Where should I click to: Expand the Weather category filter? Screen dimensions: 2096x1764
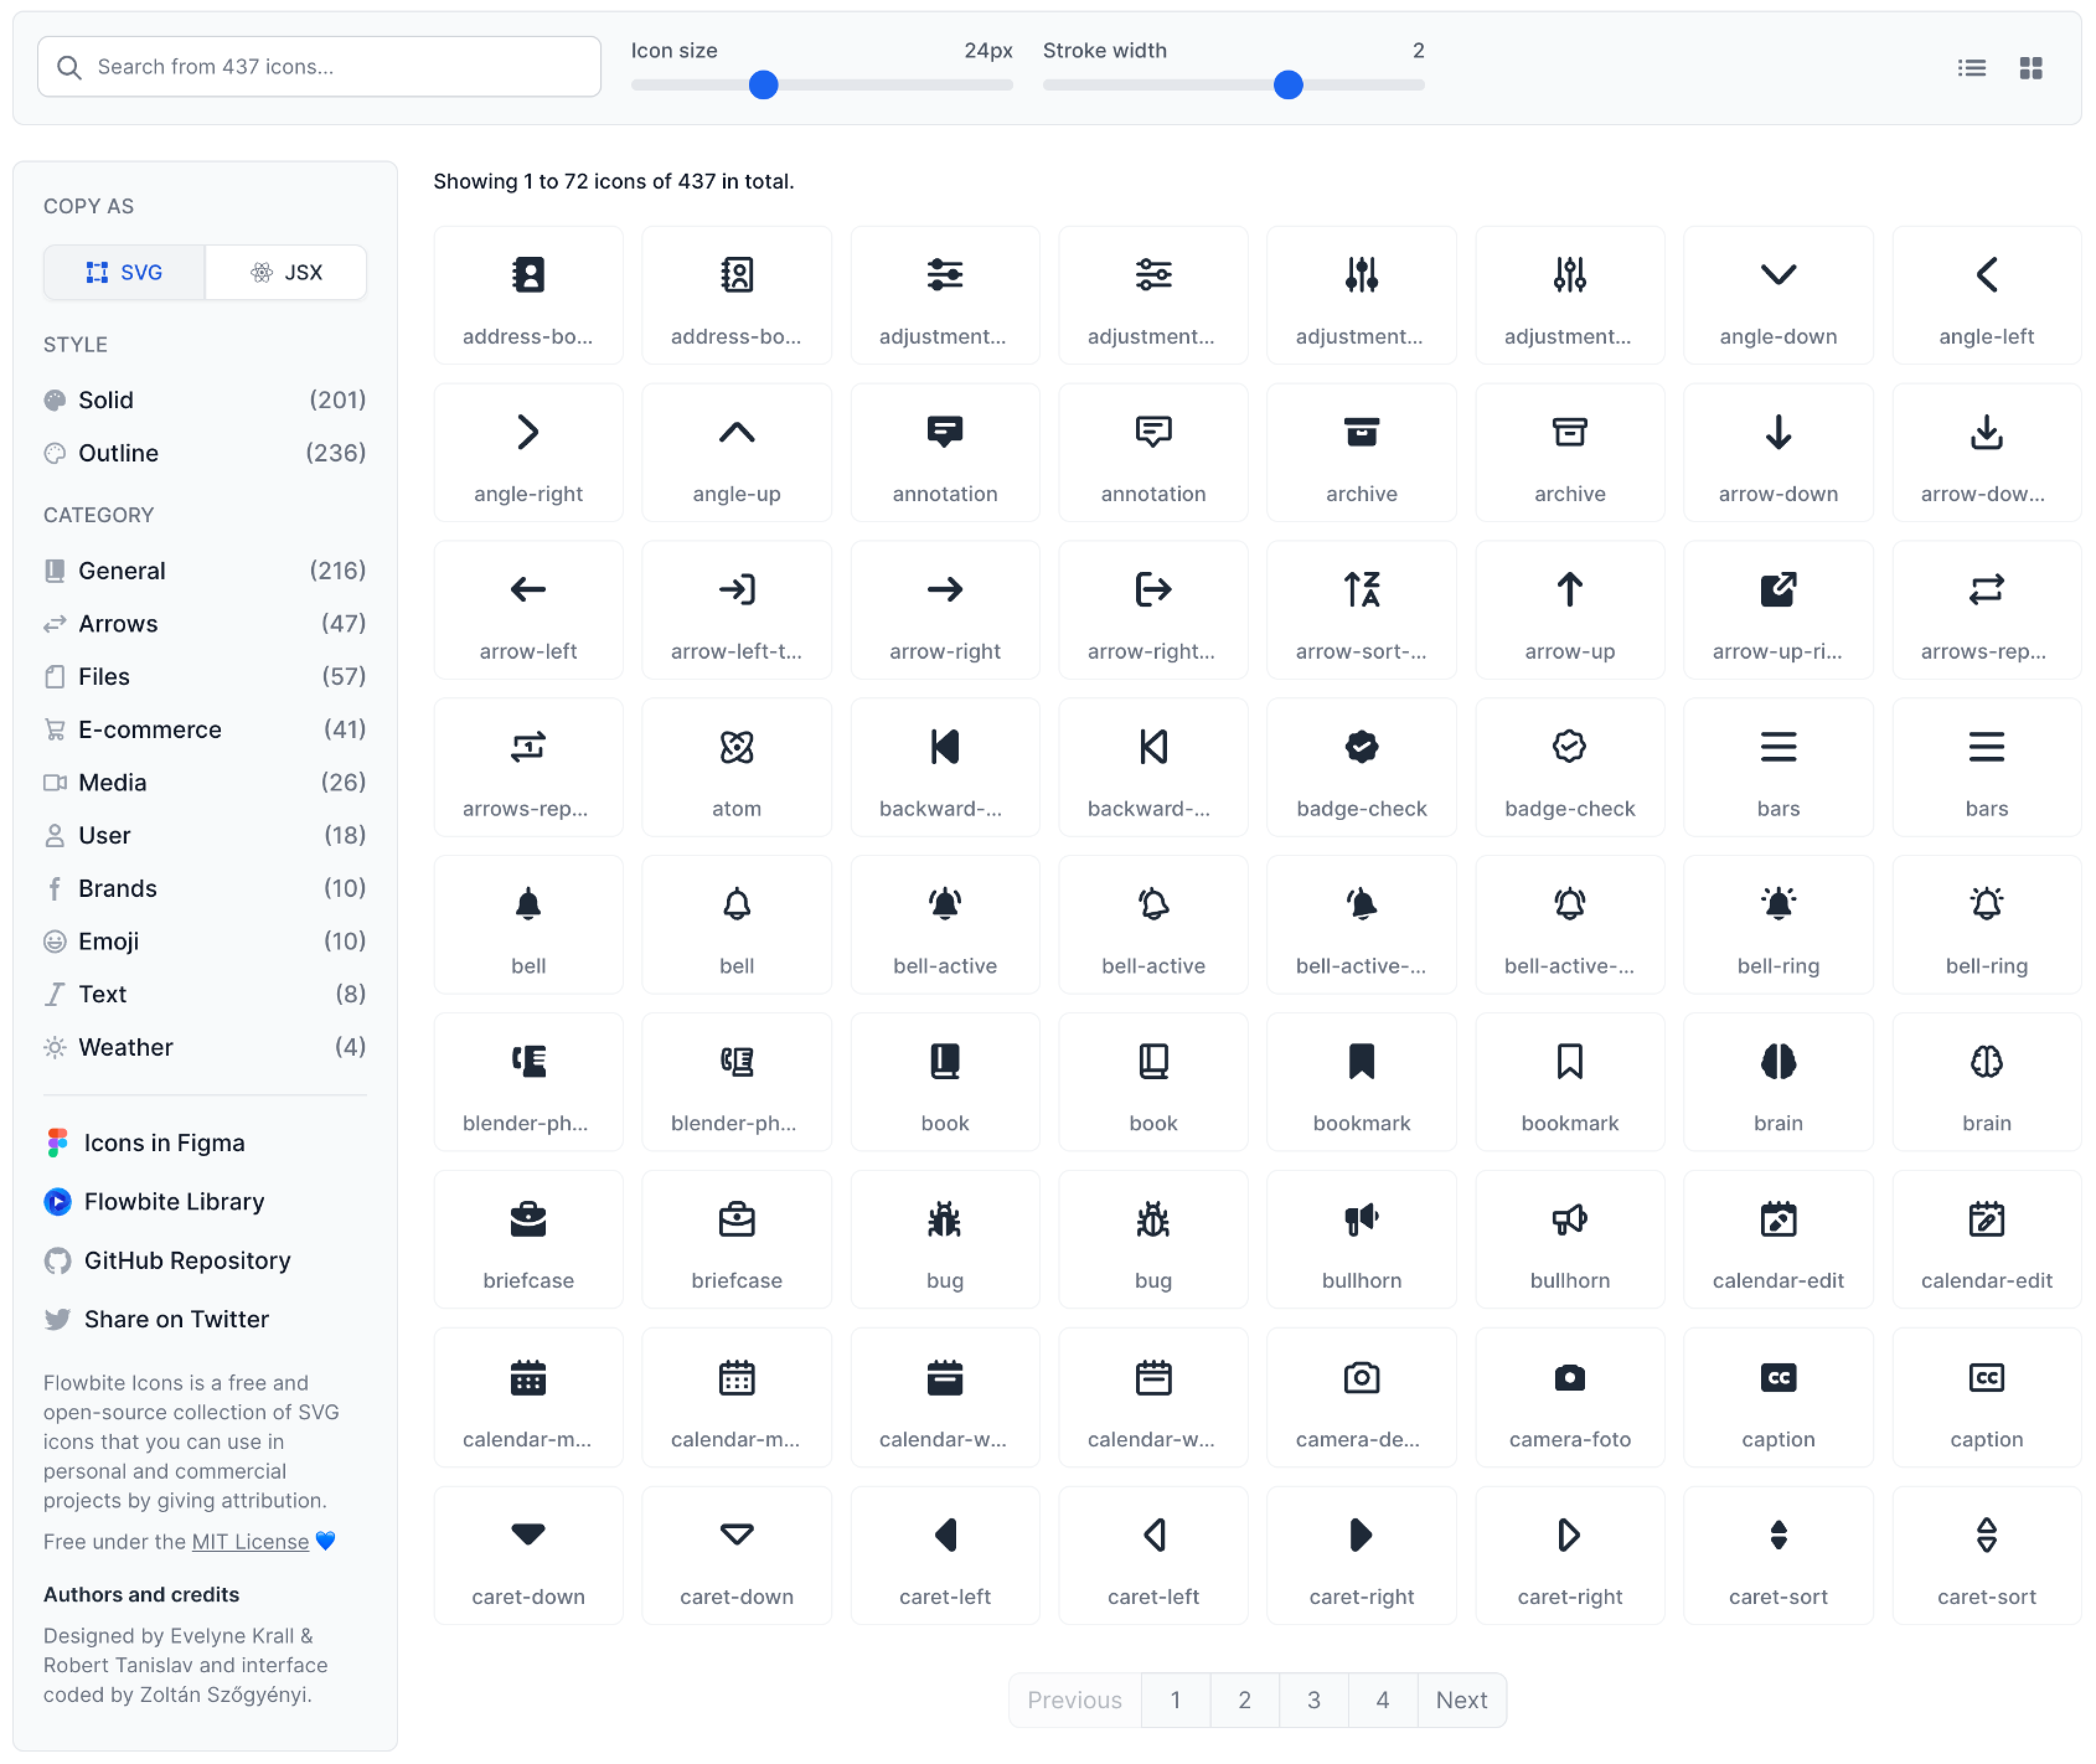tap(124, 1046)
